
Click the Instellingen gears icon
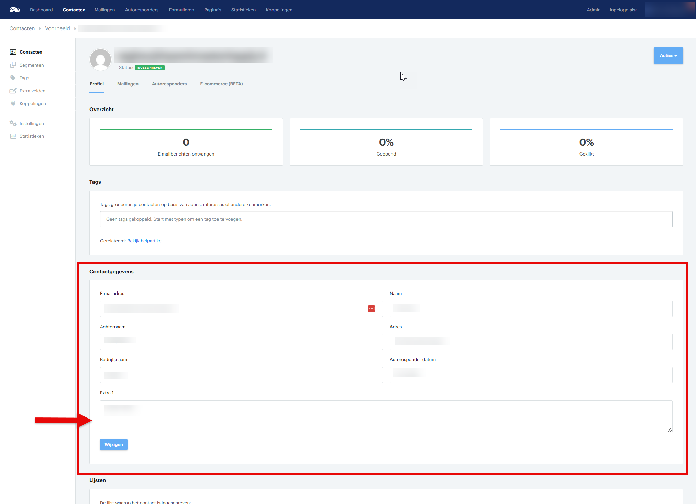pos(13,123)
